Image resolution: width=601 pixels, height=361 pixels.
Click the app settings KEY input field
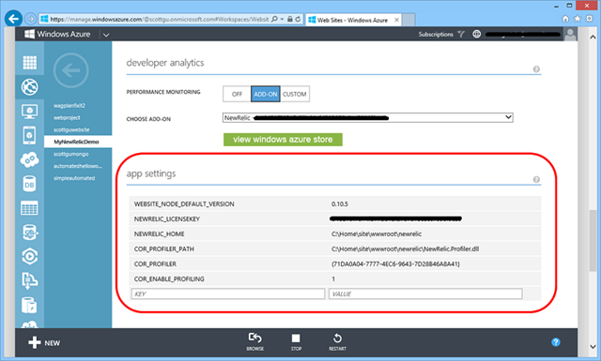click(x=228, y=293)
